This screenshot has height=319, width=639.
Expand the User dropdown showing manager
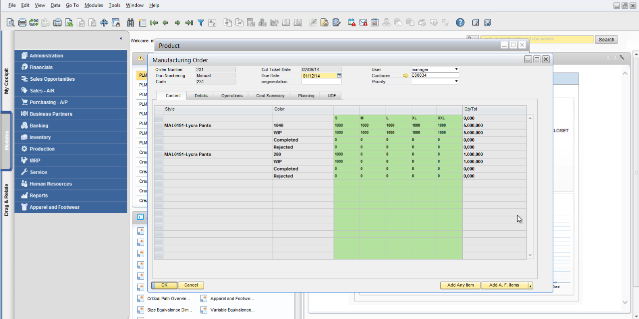pos(456,70)
